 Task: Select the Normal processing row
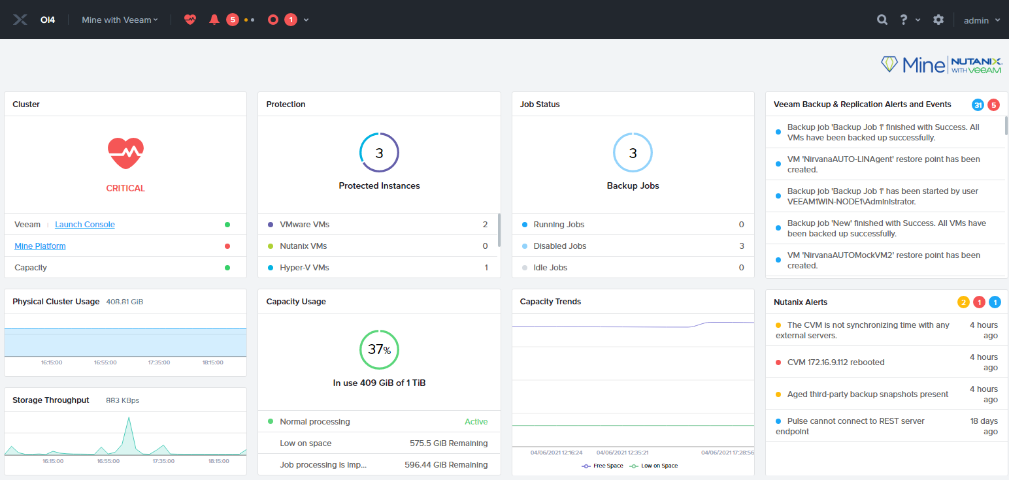tap(379, 422)
